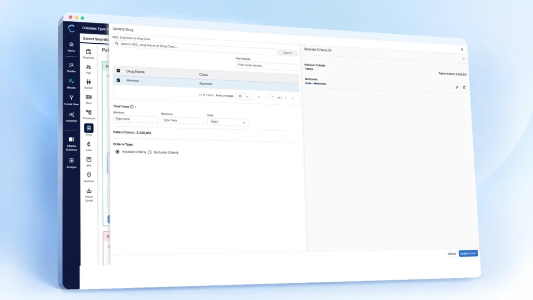Click the red macOS window close dot
Viewport: 533px width, 300px height.
click(70, 17)
